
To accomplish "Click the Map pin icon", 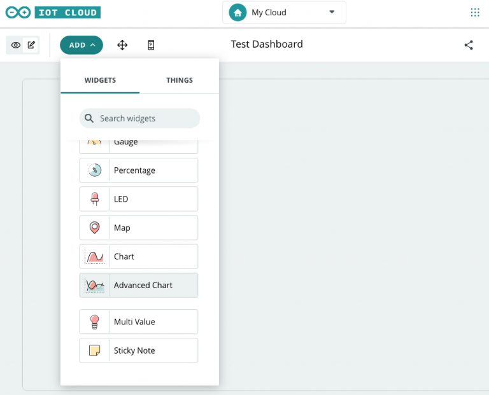I will pyautogui.click(x=94, y=228).
